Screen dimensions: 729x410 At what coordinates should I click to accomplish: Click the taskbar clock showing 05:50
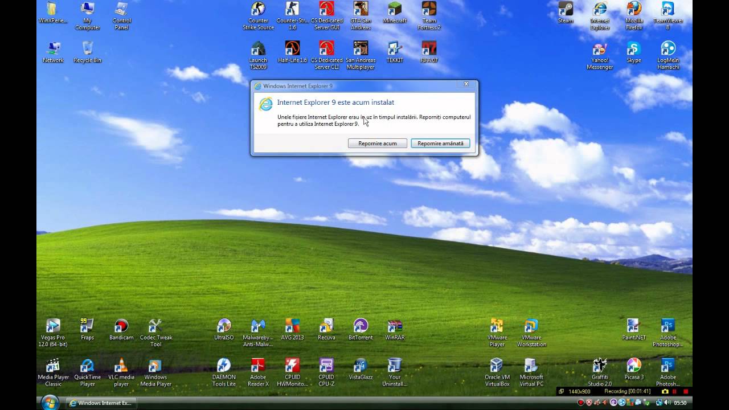click(x=680, y=403)
